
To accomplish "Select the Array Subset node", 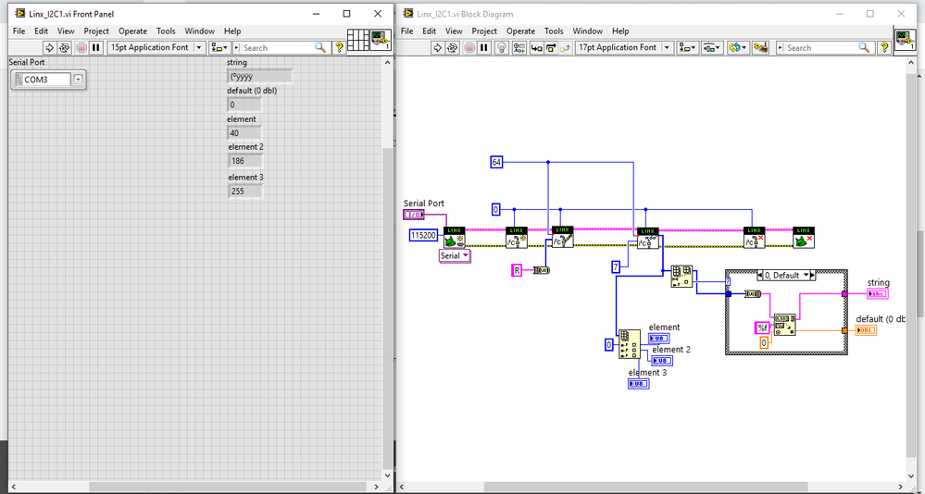I will coord(682,276).
